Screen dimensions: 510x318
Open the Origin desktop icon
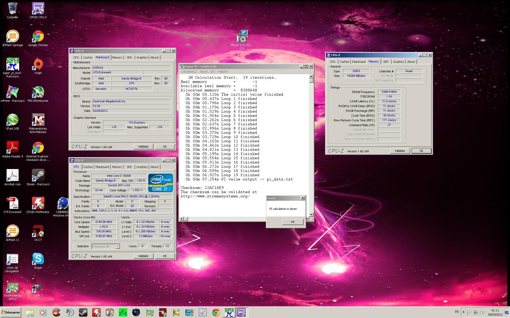[x=38, y=66]
